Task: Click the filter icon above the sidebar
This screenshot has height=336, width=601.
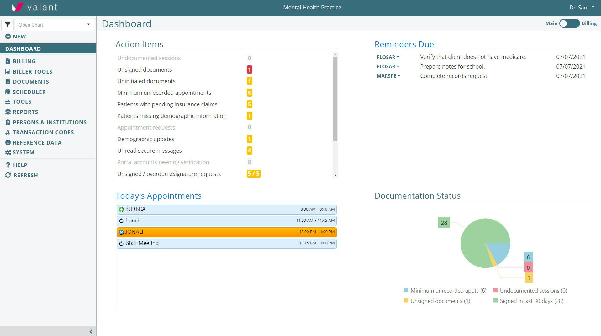Action: coord(8,24)
